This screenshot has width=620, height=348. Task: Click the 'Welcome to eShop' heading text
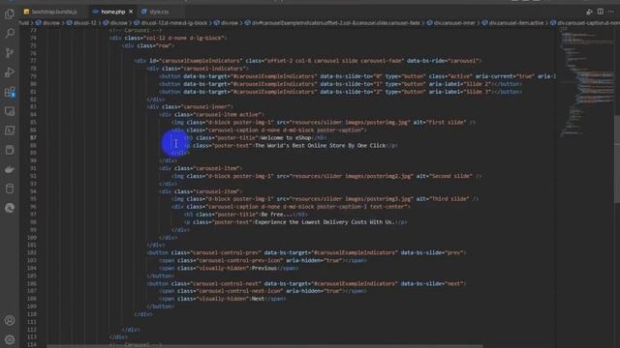pos(286,137)
